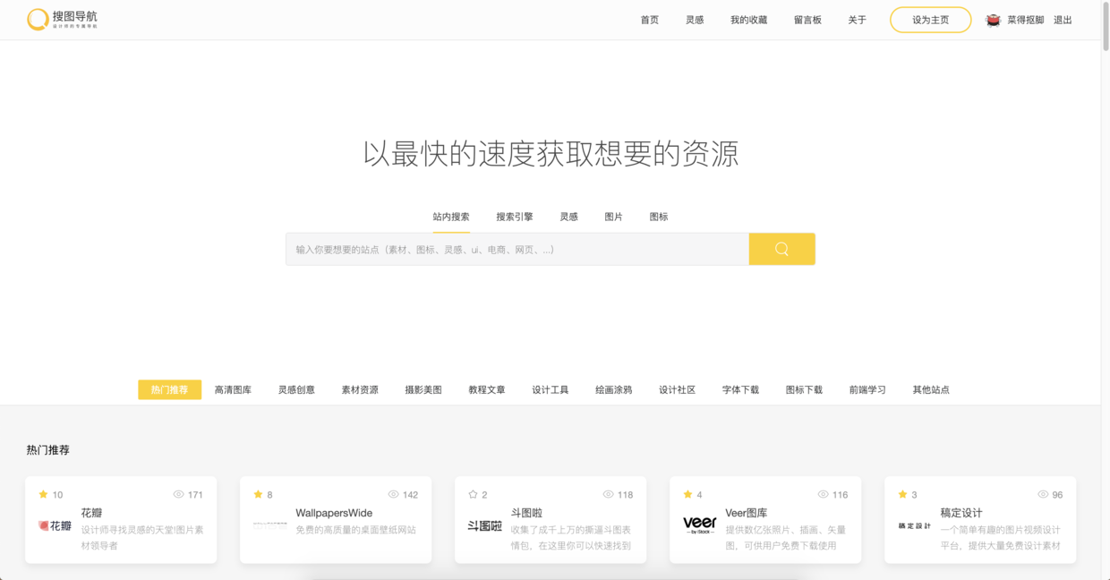Image resolution: width=1110 pixels, height=580 pixels.
Task: Click the 搜图导航 site logo
Action: tap(63, 20)
